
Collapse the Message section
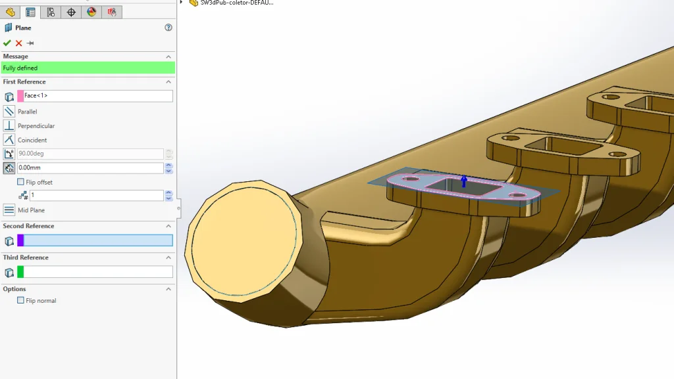tap(169, 56)
